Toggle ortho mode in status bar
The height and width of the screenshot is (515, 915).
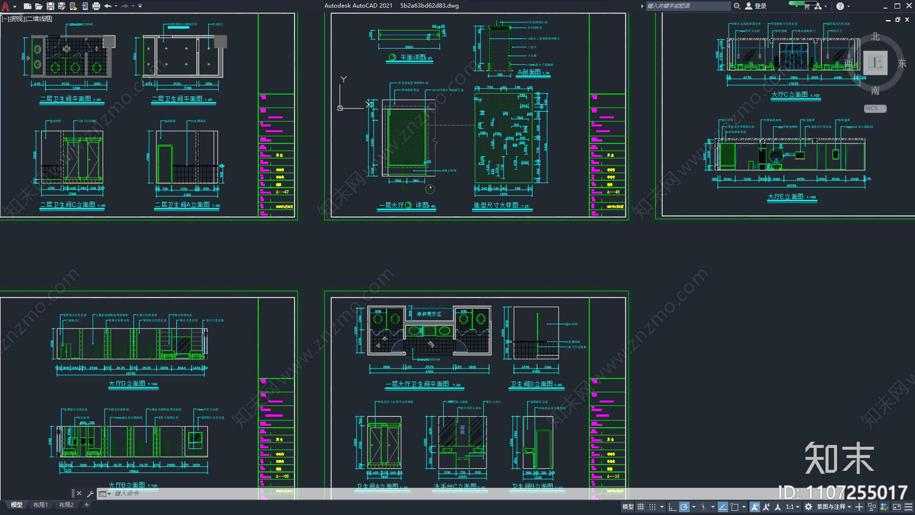tap(673, 506)
